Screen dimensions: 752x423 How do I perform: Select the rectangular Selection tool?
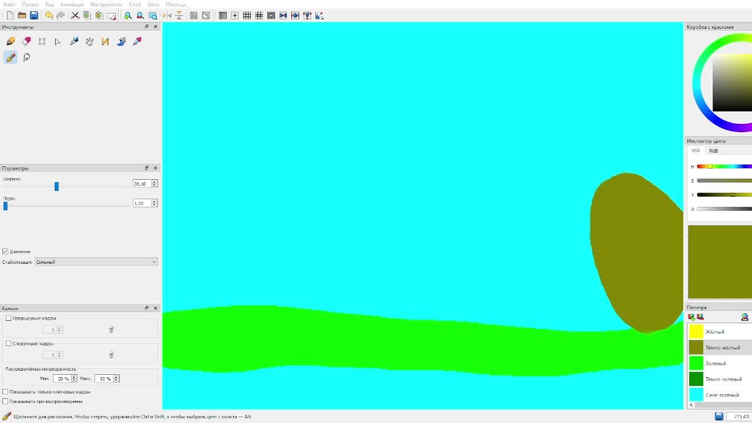pos(42,41)
